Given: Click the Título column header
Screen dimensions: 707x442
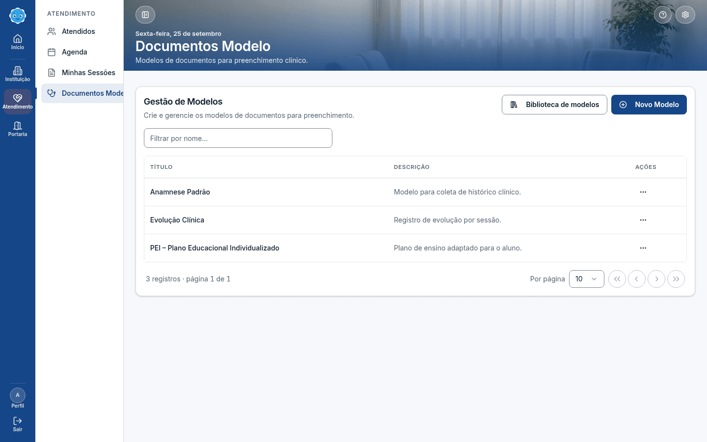Looking at the screenshot, I should 161,167.
